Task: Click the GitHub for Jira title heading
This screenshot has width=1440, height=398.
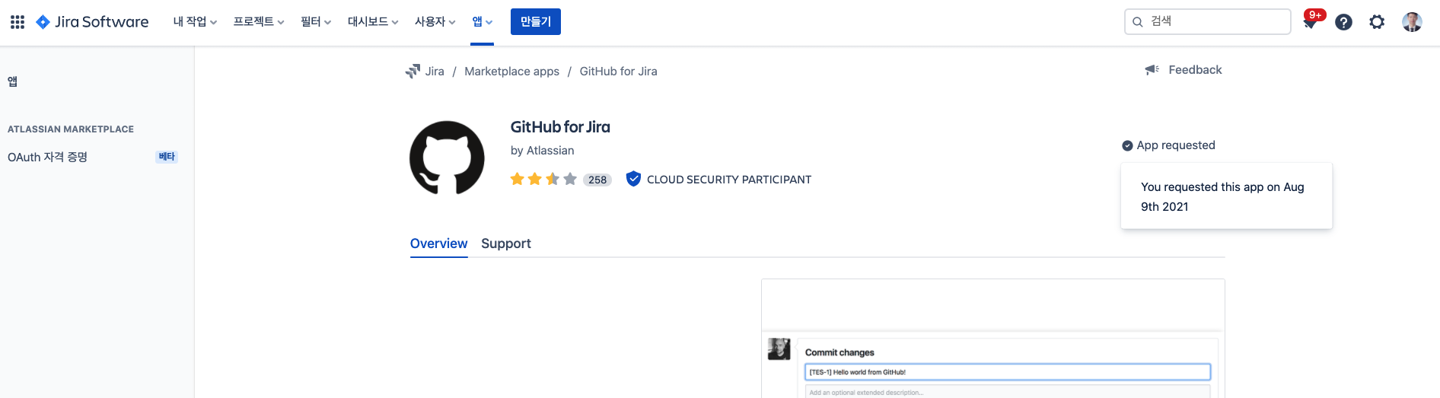Action: tap(560, 127)
